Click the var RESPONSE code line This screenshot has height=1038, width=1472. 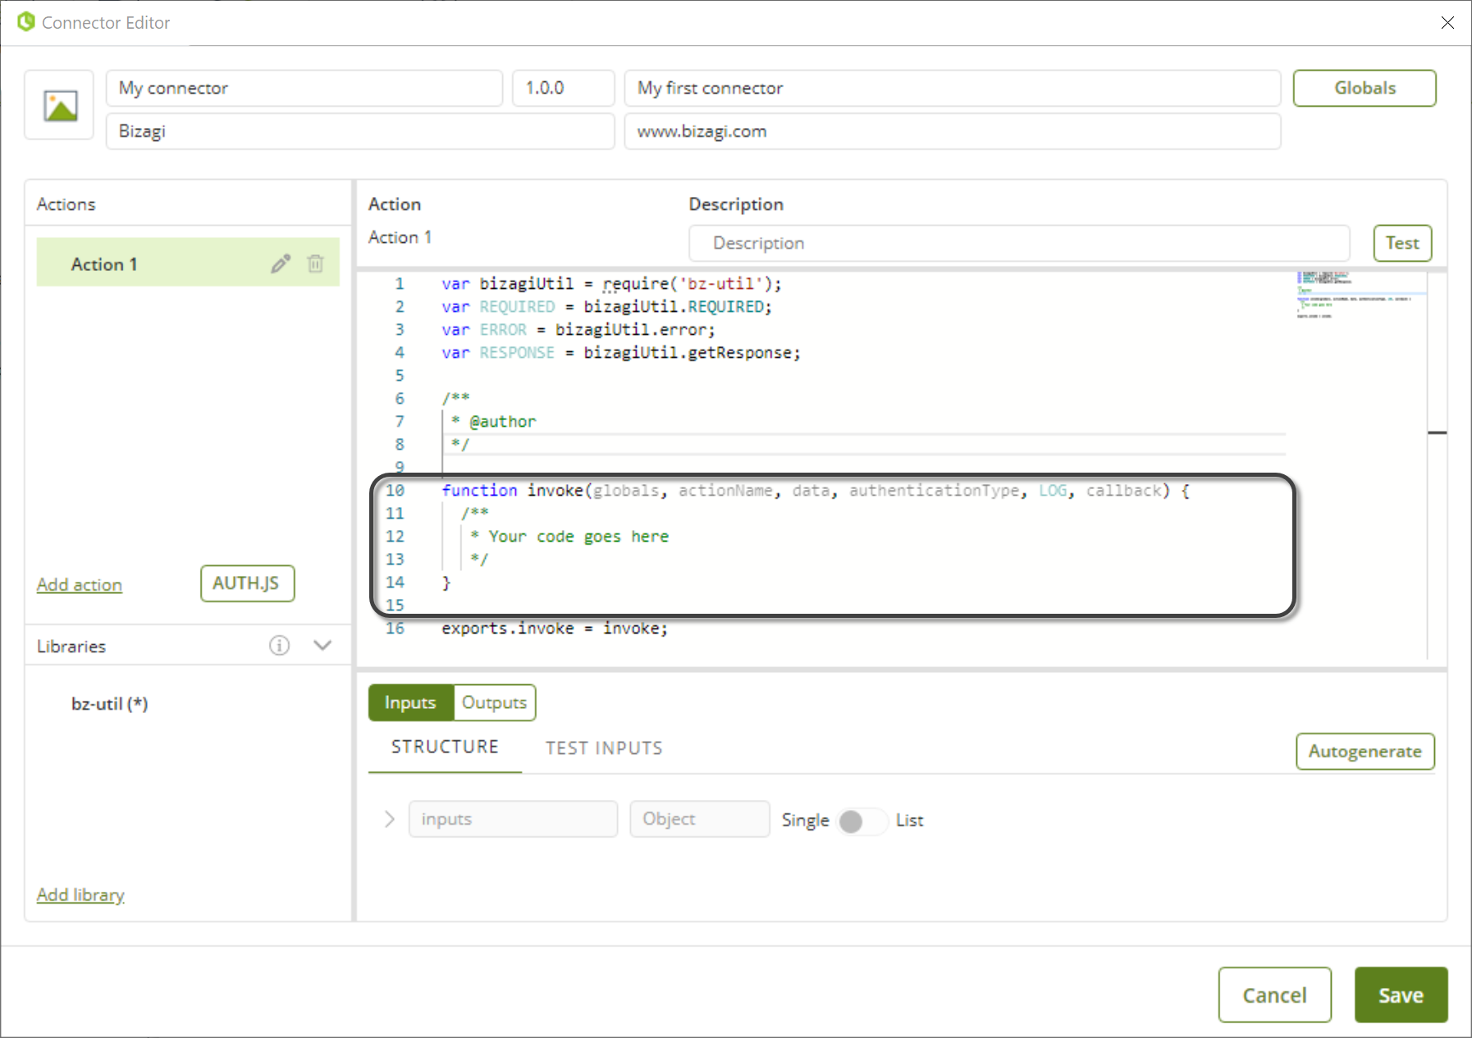pos(621,353)
